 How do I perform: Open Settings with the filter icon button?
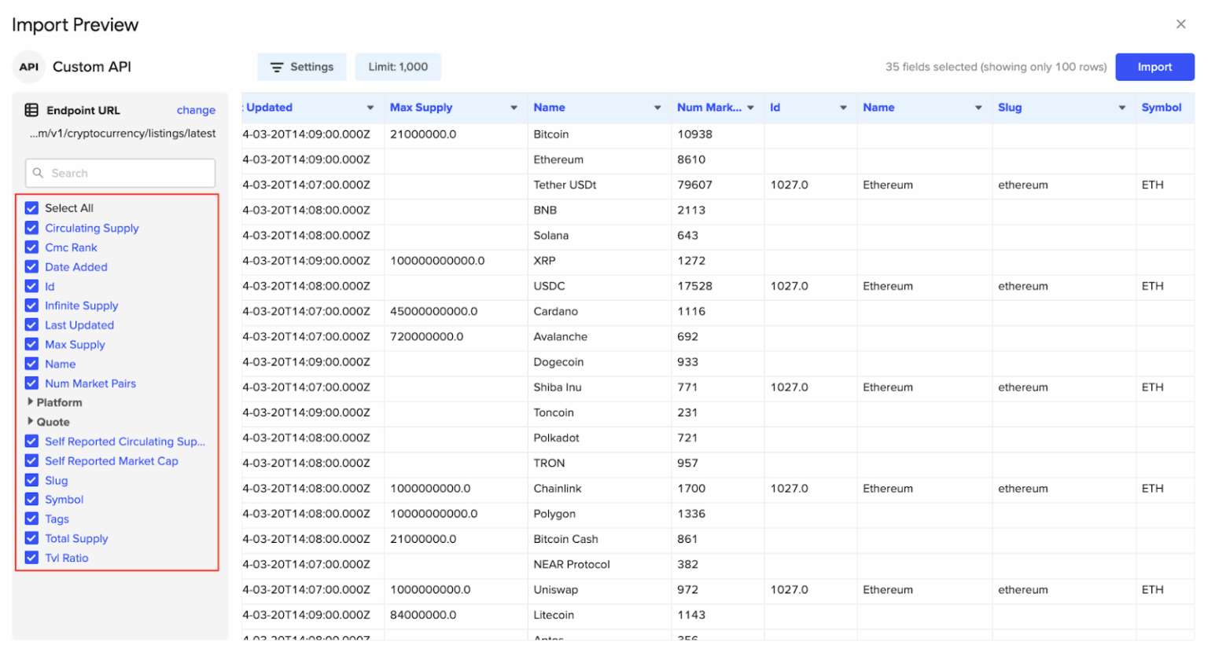pos(302,67)
